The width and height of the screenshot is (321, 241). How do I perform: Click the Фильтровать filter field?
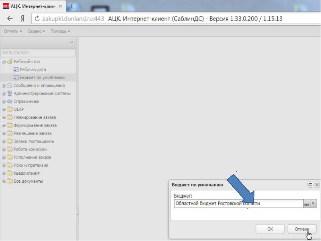(x=38, y=53)
